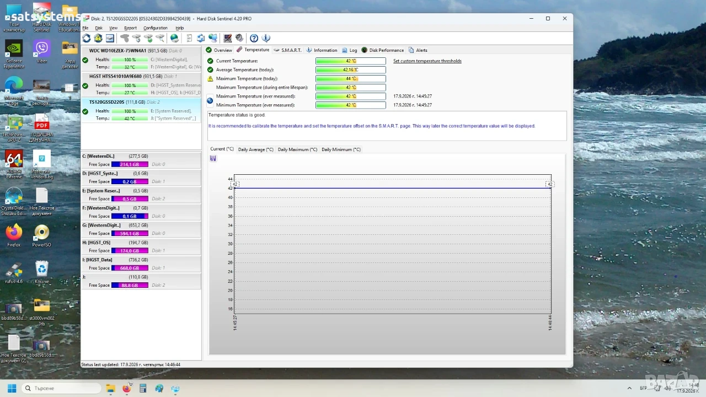
Task: Select the HGST HTS541010A9E680 disk
Action: [x=141, y=84]
